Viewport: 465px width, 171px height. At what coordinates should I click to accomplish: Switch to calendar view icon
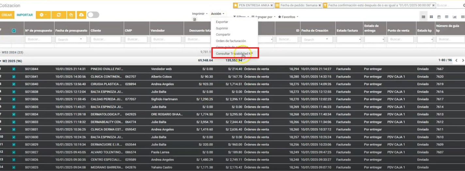(439, 17)
